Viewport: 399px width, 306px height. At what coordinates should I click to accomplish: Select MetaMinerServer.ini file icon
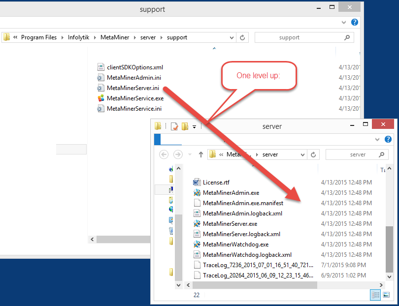[101, 88]
